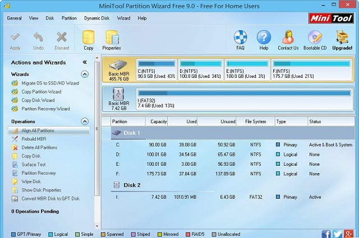Launch Migrate OS to SSD/HD Wizard
359x238 pixels.
coord(50,83)
